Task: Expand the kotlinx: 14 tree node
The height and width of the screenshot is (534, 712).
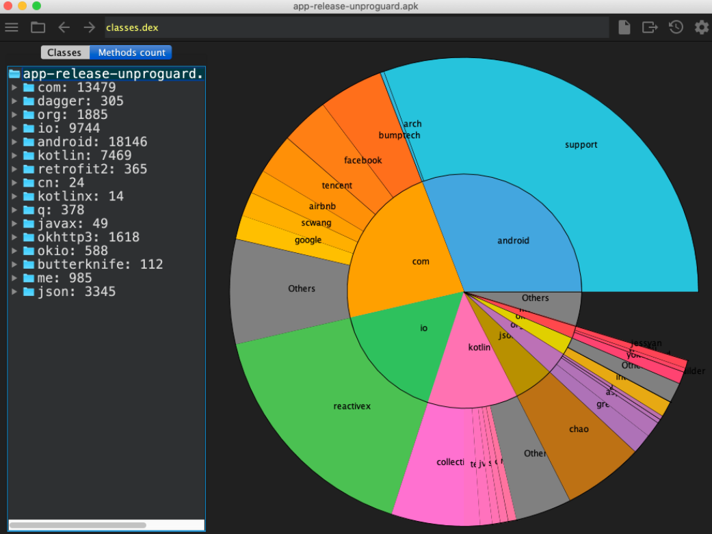Action: 14,196
